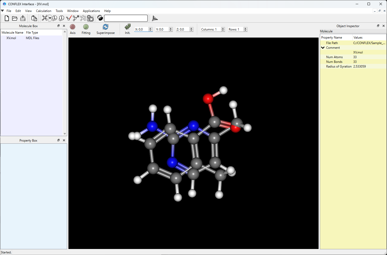Click the open folder icon in the toolbar
Viewport: 387px width, 255px height.
point(15,18)
